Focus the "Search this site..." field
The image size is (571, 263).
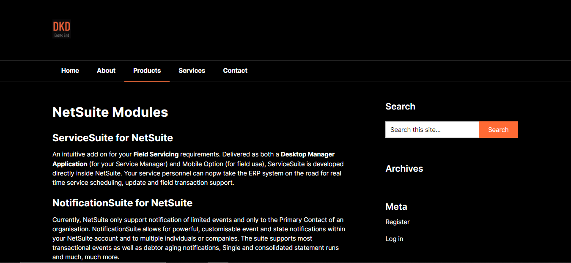(x=431, y=130)
